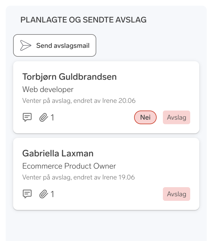
Task: Click the Gabriella Laxman name heading
Action: coord(58,153)
